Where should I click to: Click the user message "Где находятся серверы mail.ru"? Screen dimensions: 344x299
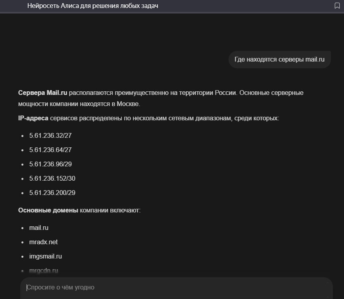[x=279, y=60]
